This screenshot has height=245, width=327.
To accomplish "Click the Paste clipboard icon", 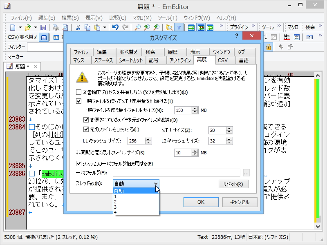I will click(x=97, y=27).
